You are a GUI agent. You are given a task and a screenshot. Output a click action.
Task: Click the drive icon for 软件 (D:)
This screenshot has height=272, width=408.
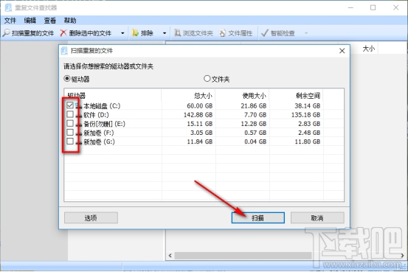(x=79, y=115)
